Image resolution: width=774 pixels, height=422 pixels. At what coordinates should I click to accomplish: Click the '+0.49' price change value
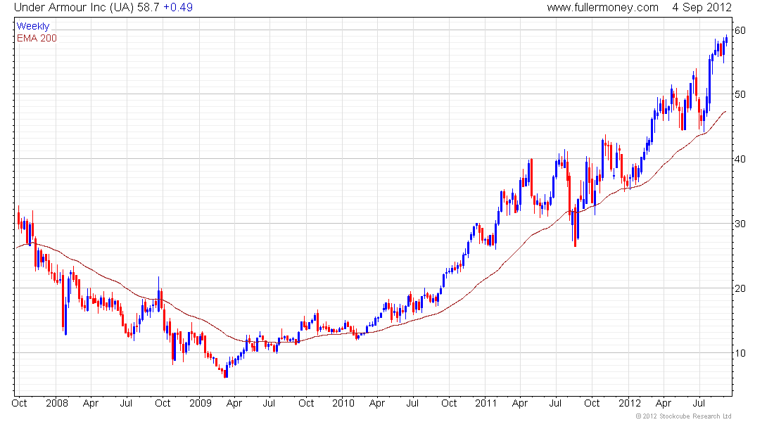(x=178, y=8)
